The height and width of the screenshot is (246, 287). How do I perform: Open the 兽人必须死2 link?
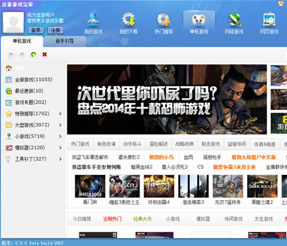click(x=174, y=167)
